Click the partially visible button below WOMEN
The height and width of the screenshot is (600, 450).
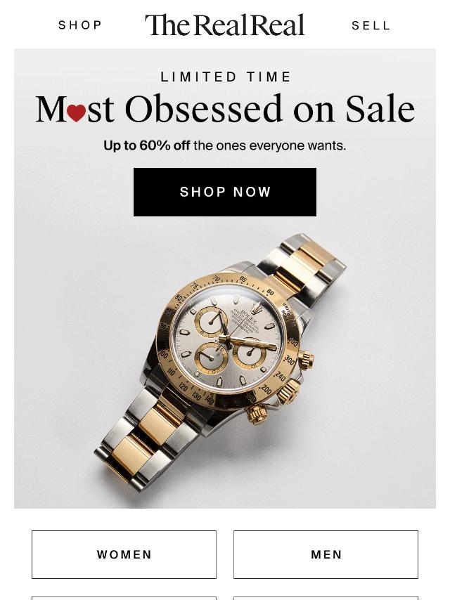click(x=124, y=598)
